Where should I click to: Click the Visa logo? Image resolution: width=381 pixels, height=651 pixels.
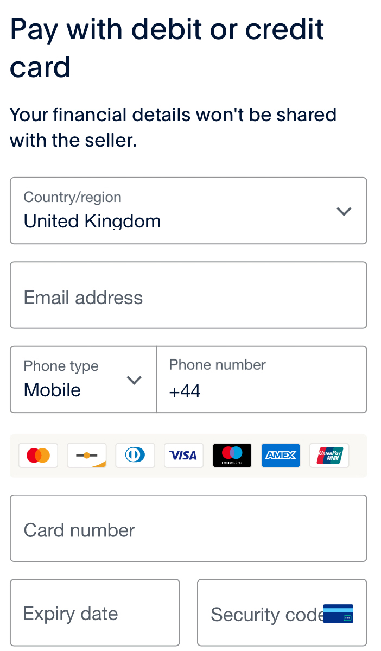[183, 456]
